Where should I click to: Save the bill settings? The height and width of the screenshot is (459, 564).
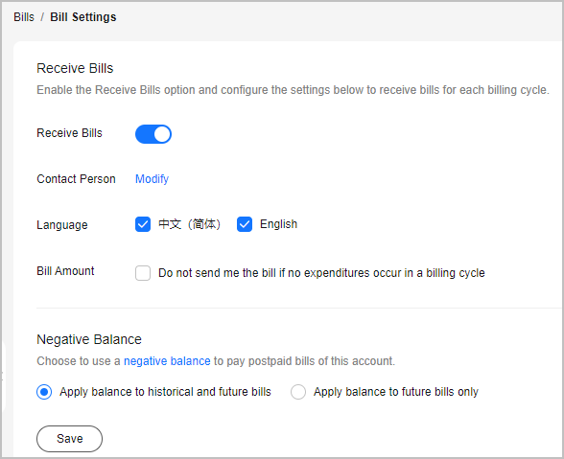tap(69, 439)
